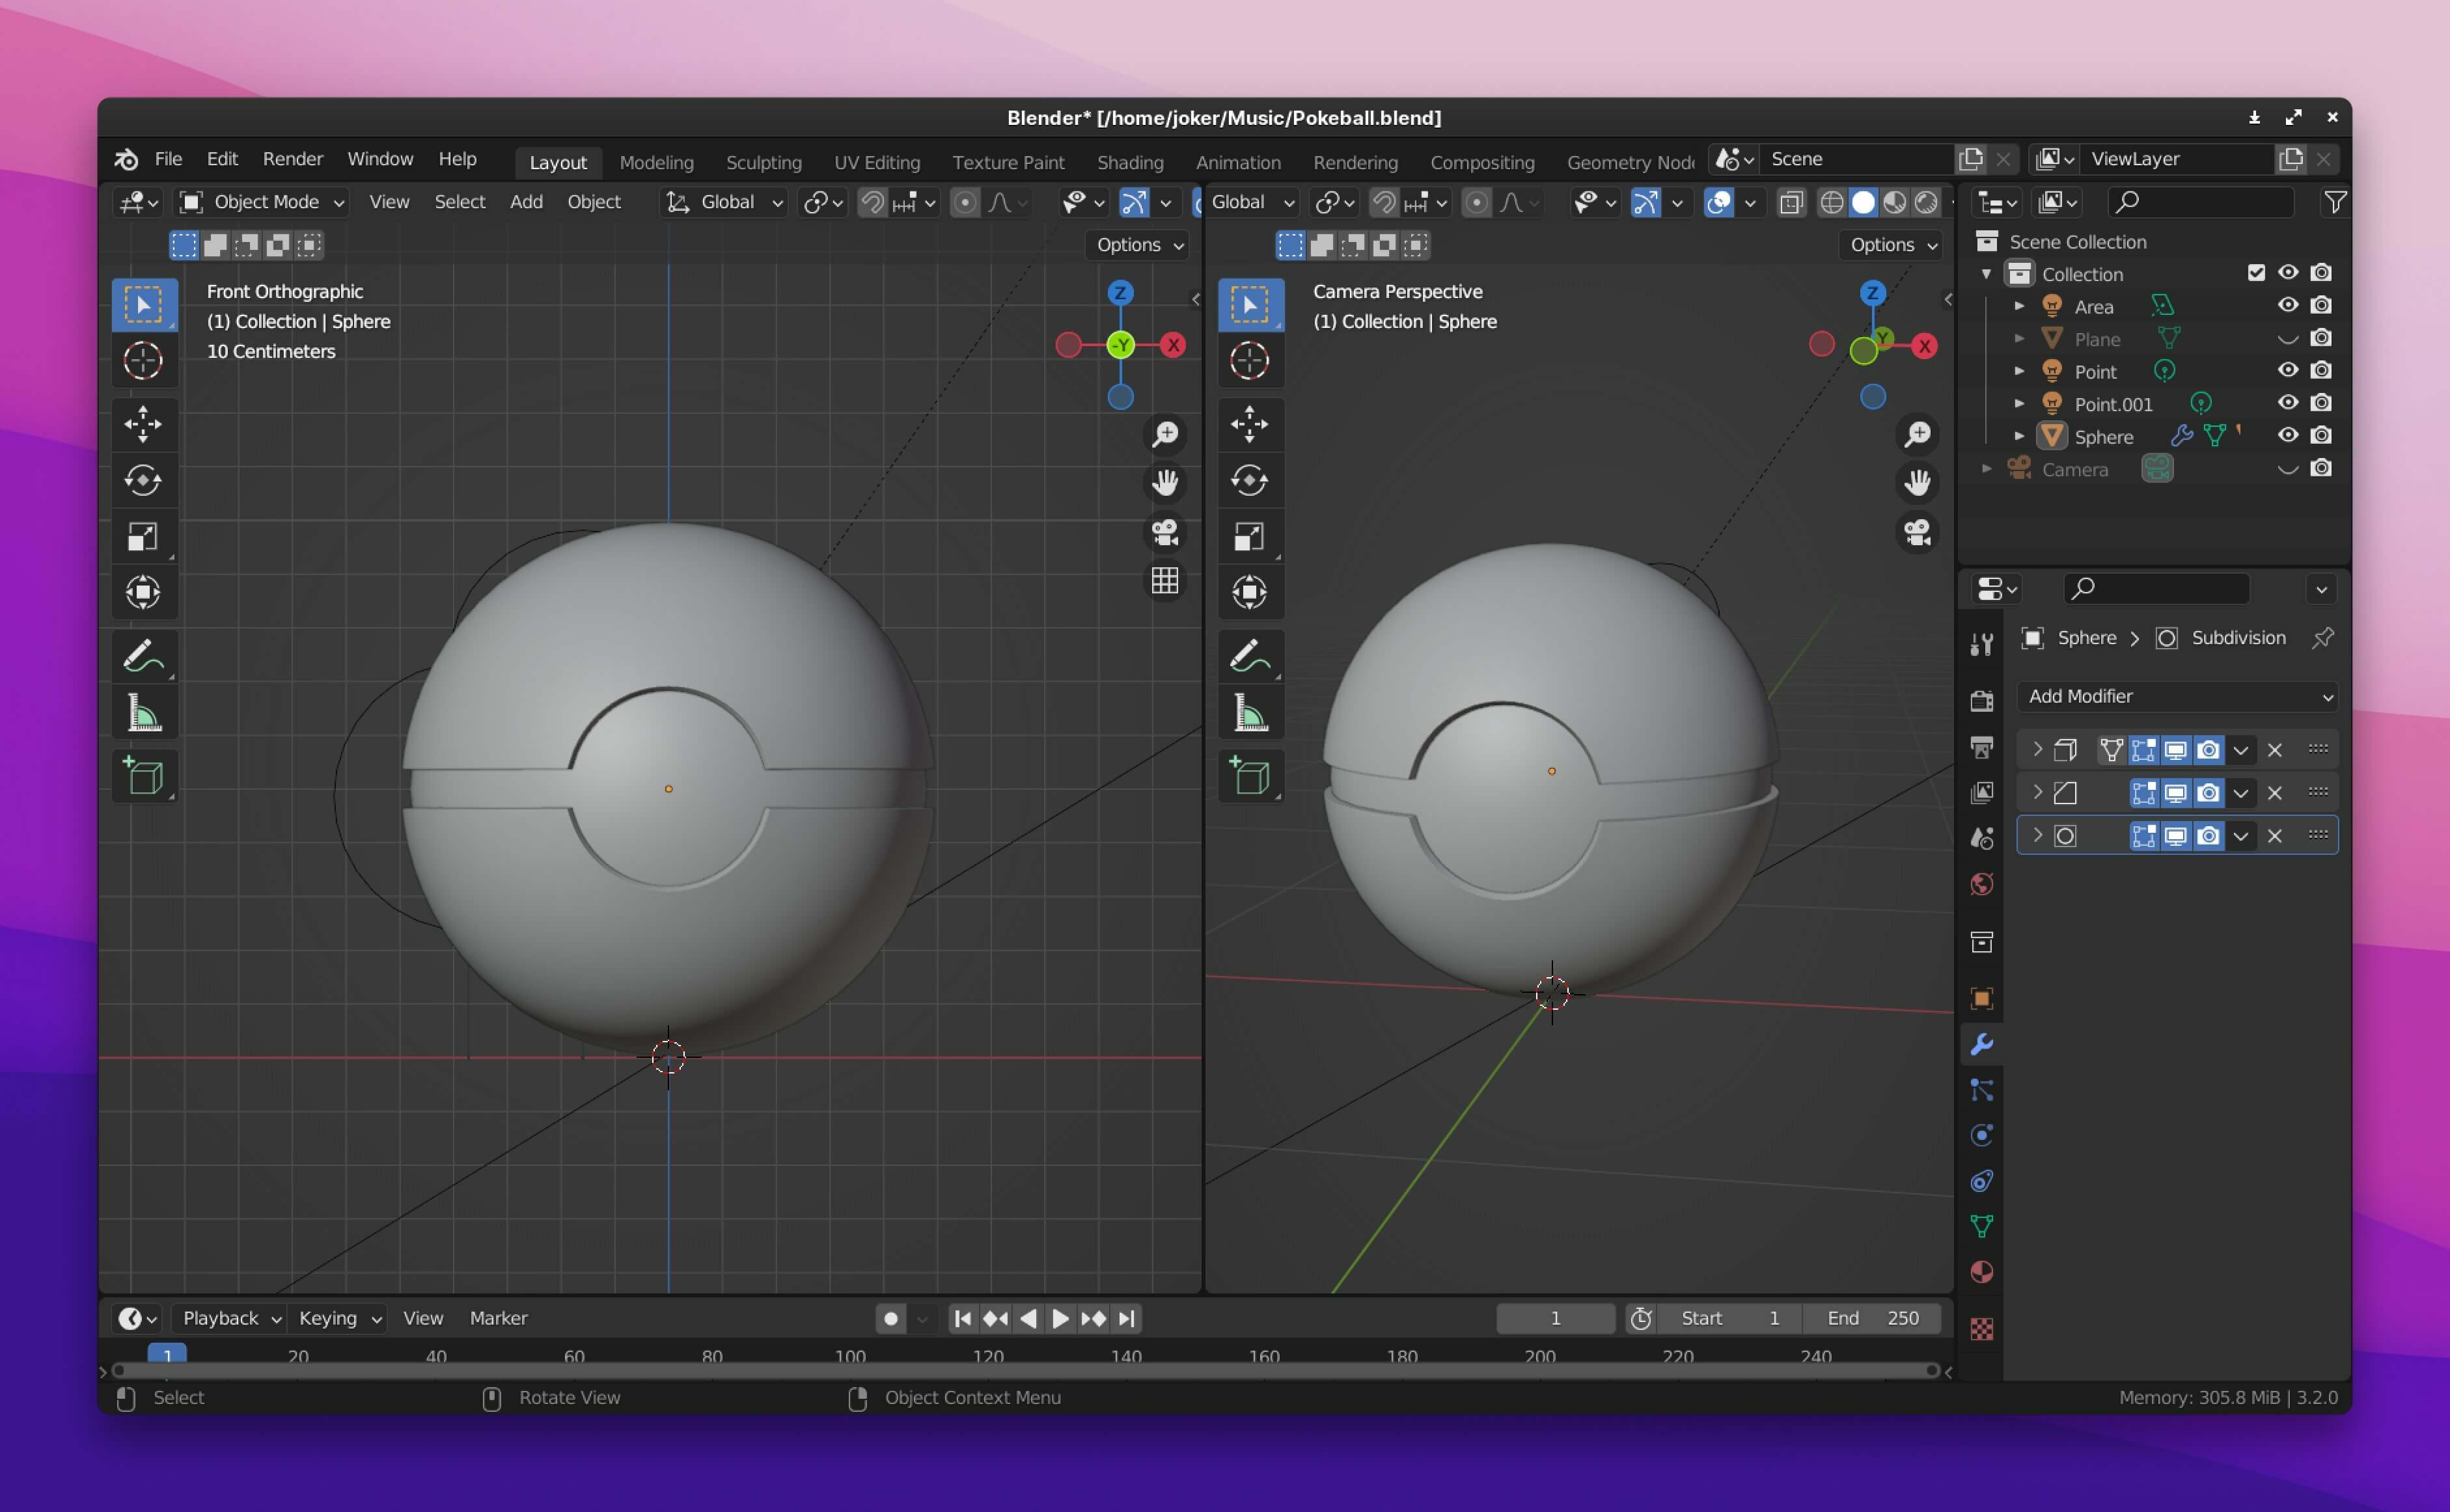The image size is (2450, 1512).
Task: Open the Render menu
Action: (x=292, y=159)
